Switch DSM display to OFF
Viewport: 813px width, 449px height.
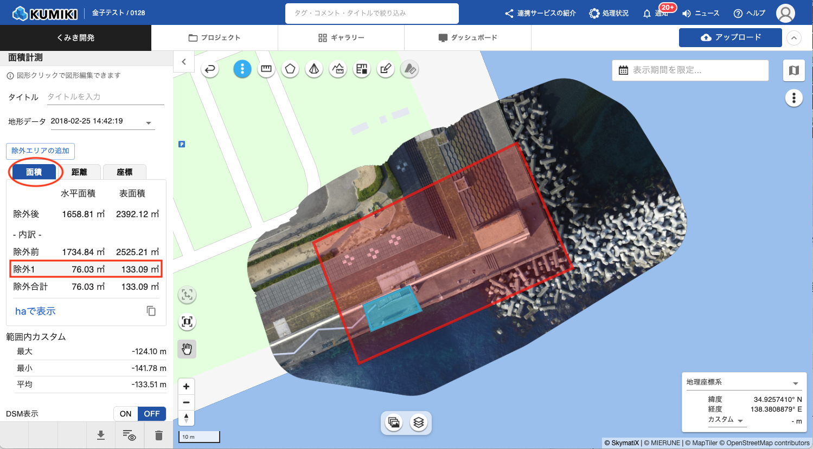(152, 414)
